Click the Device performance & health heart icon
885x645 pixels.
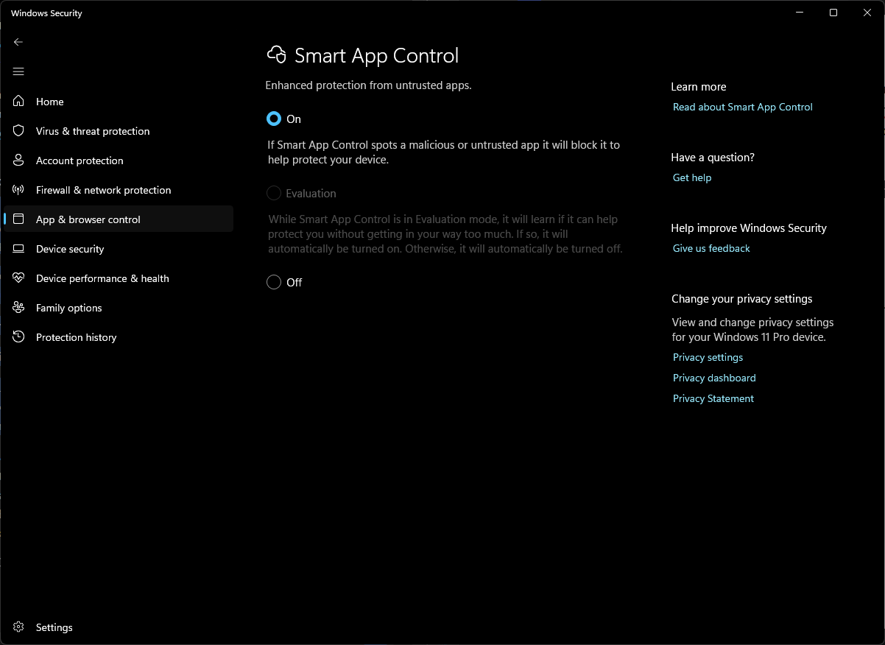tap(19, 278)
